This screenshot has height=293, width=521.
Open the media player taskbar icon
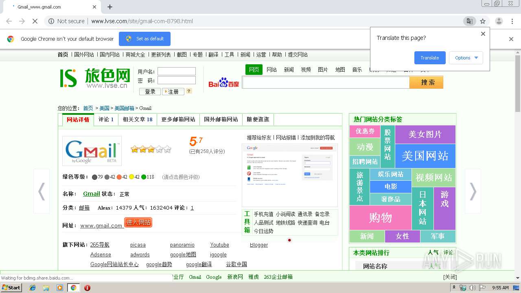coord(60,288)
